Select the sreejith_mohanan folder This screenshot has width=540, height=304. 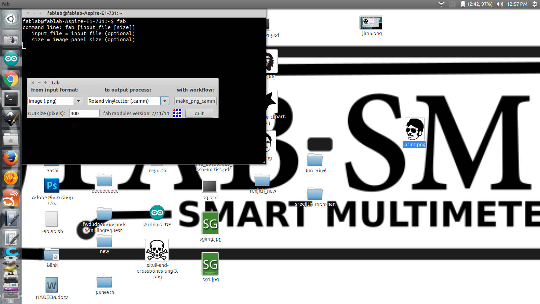coord(315,197)
